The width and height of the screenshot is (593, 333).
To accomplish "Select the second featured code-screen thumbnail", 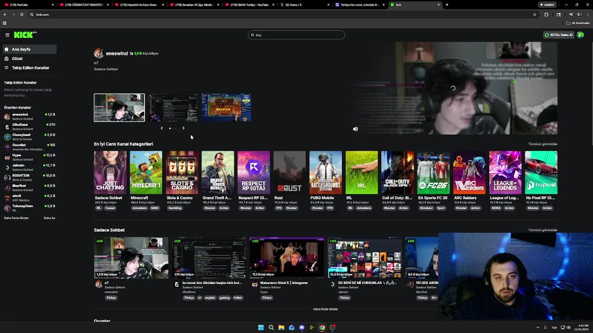I will [x=173, y=108].
